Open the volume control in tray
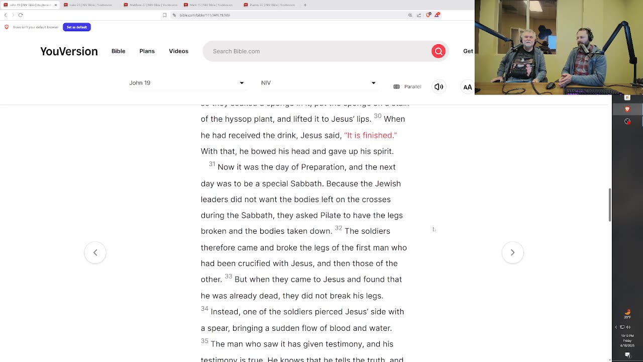 (x=628, y=327)
